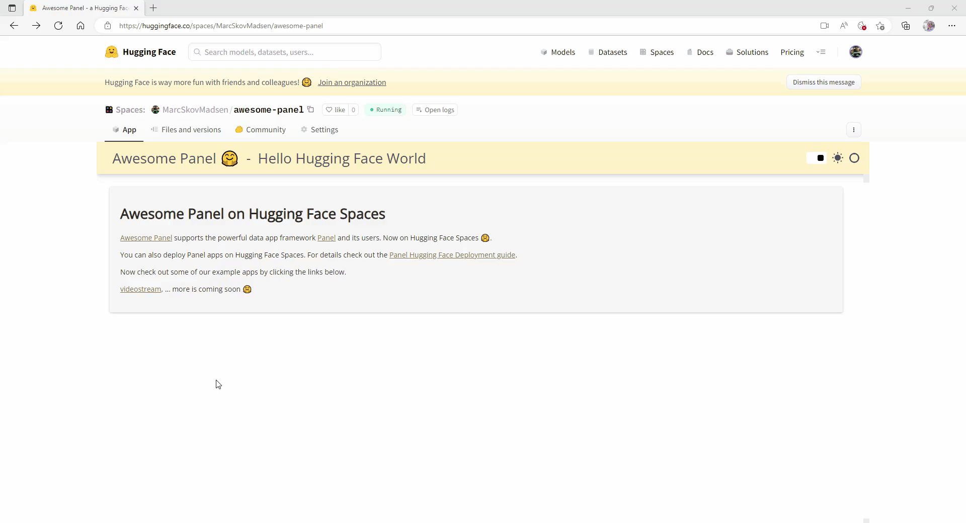This screenshot has height=523, width=966.
Task: Activate the read aloud icon
Action: (x=844, y=26)
